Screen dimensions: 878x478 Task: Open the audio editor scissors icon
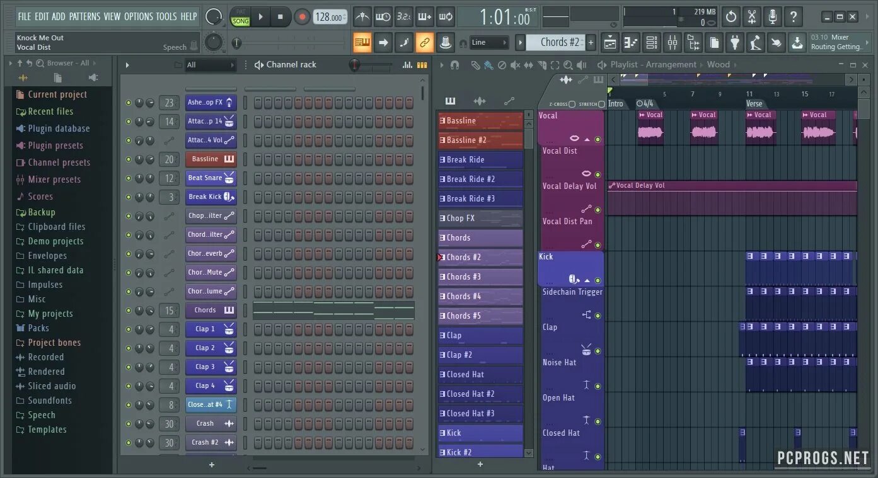[752, 17]
